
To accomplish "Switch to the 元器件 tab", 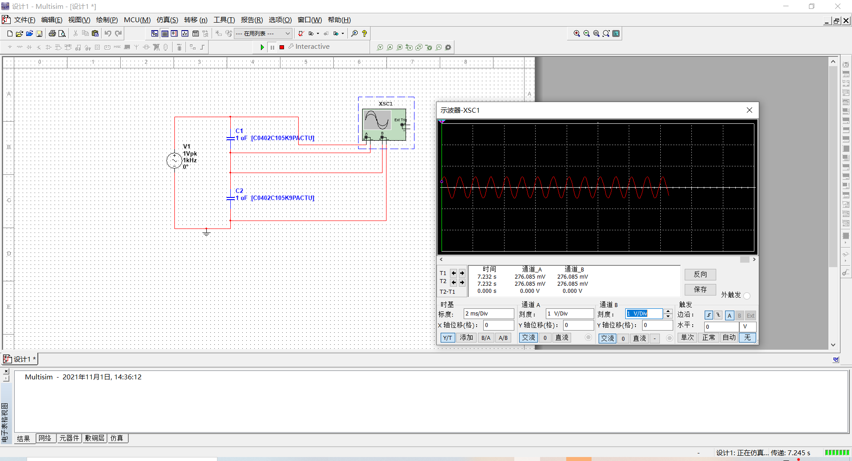I will (x=69, y=438).
